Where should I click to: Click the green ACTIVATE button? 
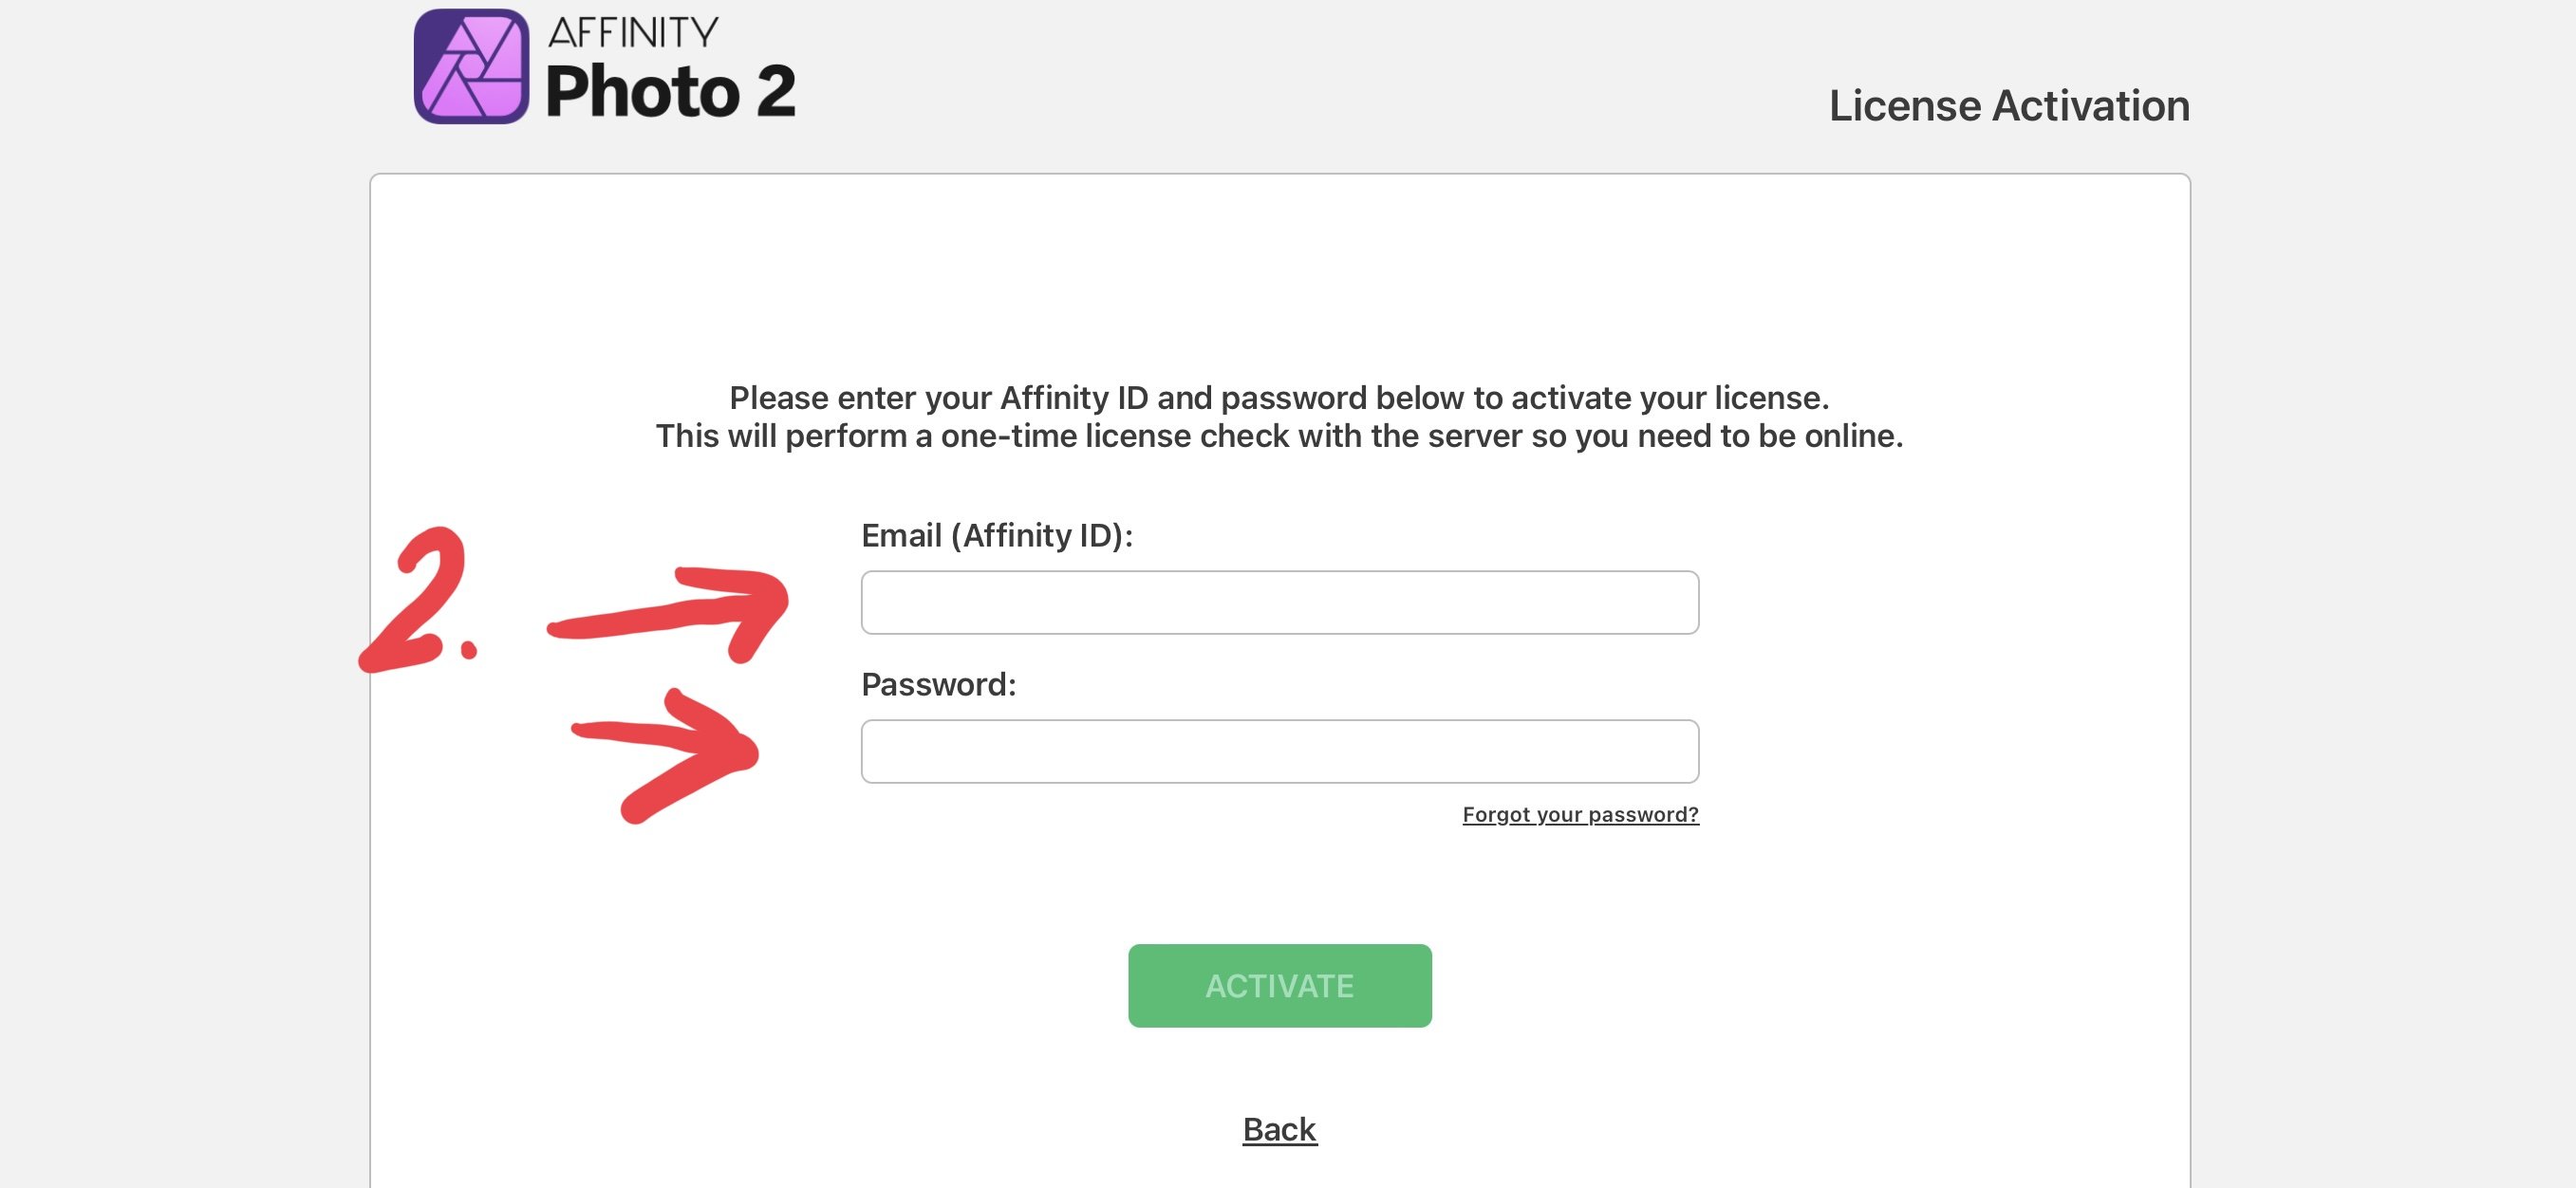1279,985
